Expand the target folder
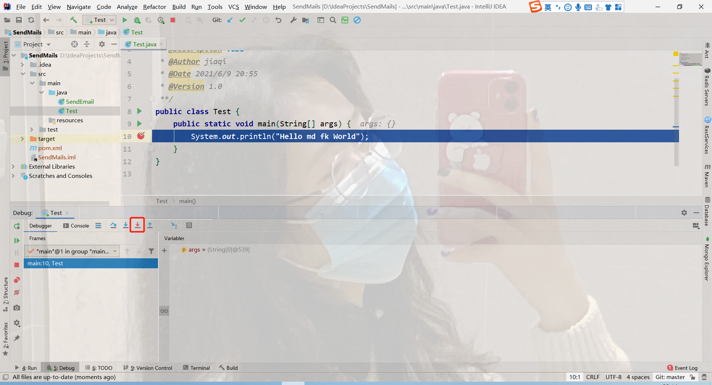The width and height of the screenshot is (712, 385). click(22, 139)
